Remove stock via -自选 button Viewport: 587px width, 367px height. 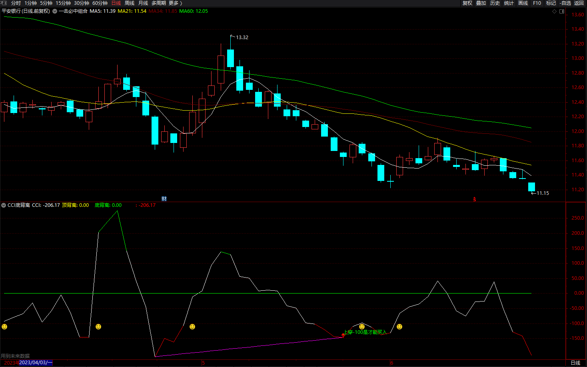pyautogui.click(x=565, y=3)
